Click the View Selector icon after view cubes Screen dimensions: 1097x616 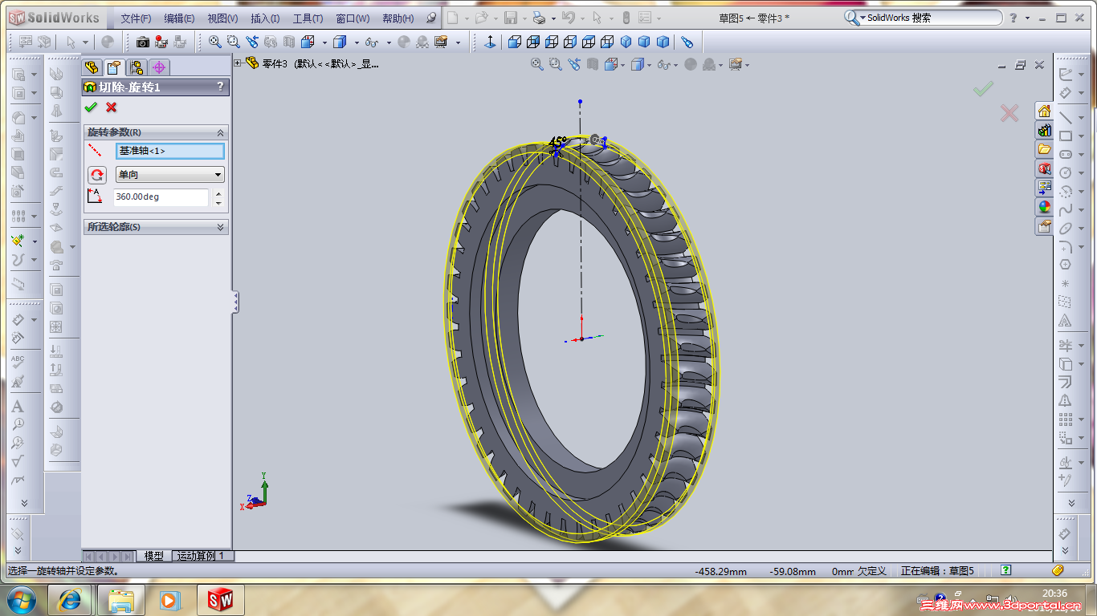687,42
